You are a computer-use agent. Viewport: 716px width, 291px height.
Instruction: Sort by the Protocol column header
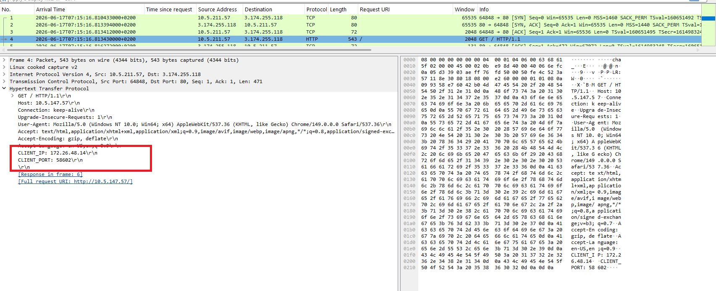point(317,9)
